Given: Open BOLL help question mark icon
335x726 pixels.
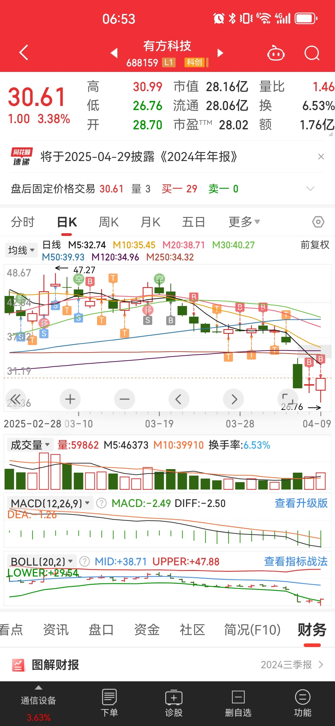Looking at the screenshot, I should [x=85, y=561].
